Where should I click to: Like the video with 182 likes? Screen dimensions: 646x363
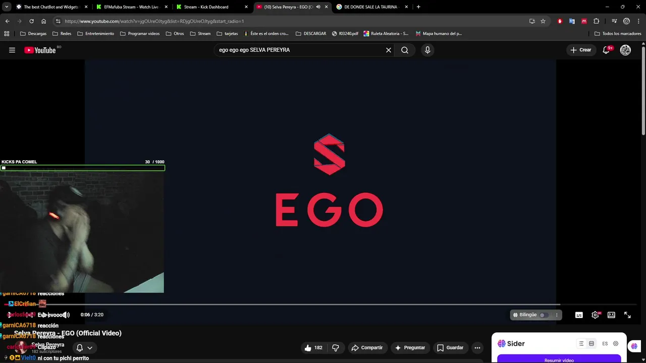point(313,347)
